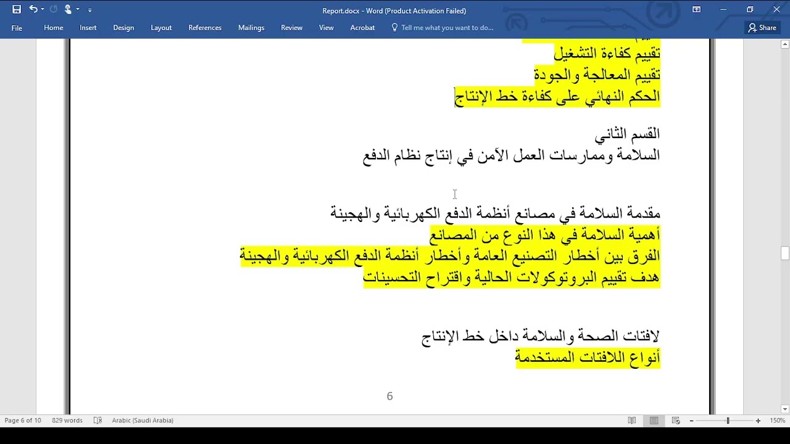Minimize the Word window

pyautogui.click(x=723, y=9)
